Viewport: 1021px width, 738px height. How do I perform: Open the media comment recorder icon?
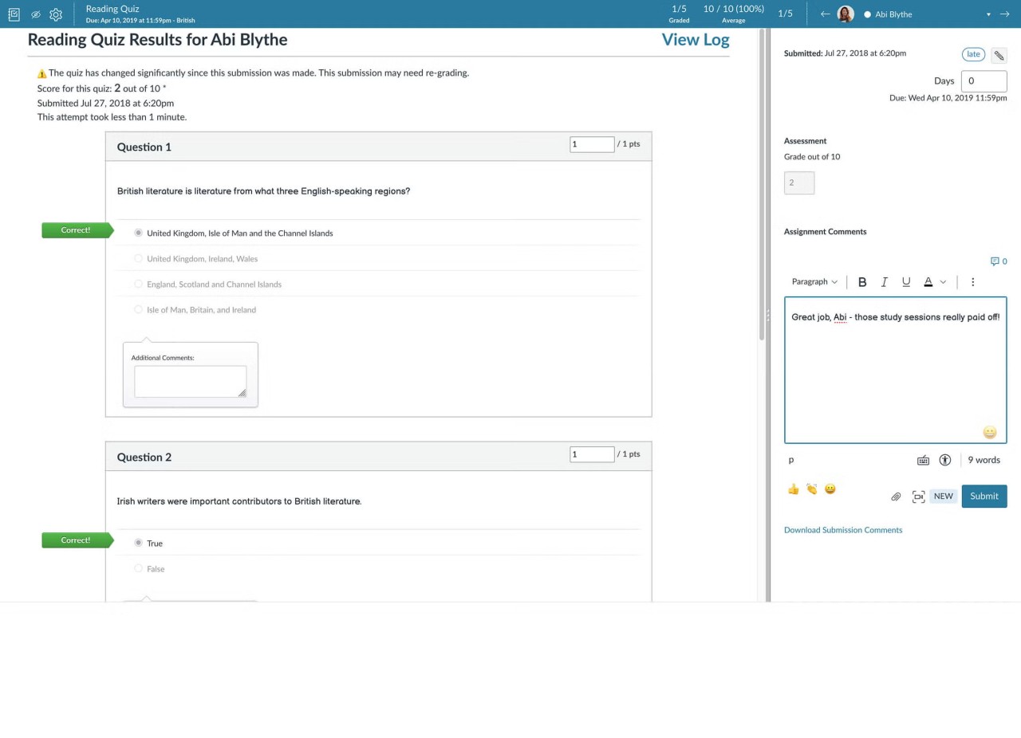click(918, 497)
